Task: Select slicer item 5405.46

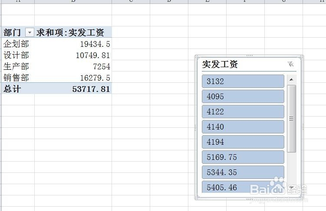Action: [243, 187]
